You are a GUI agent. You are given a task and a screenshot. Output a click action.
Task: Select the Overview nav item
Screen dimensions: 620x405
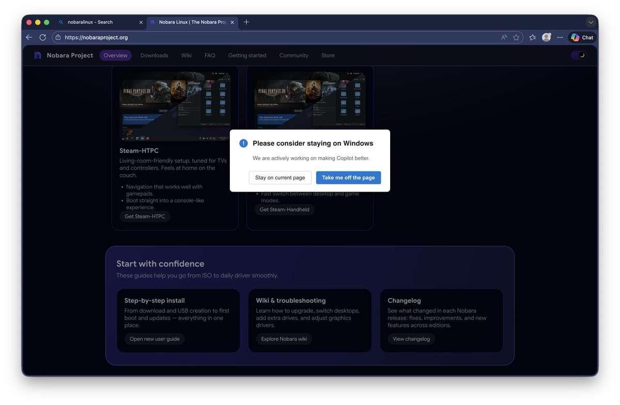(115, 55)
